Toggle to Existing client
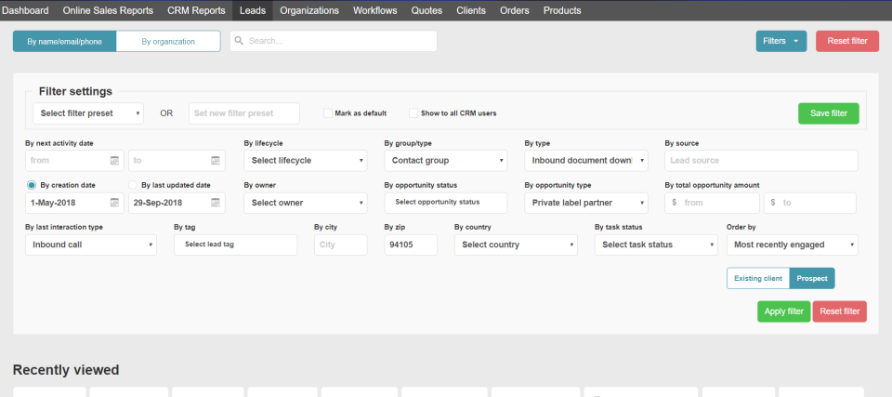 tap(757, 278)
